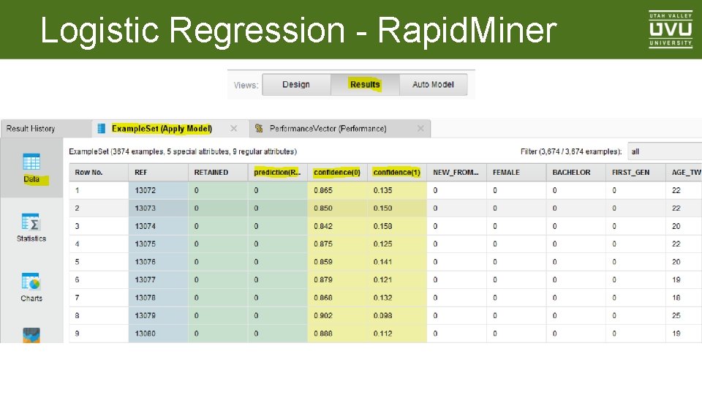Viewport: 702px width, 395px height.
Task: Select REF cell 13072
Action: (159, 190)
